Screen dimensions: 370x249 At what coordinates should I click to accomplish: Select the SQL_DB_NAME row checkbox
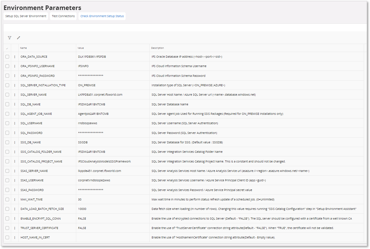(7, 104)
